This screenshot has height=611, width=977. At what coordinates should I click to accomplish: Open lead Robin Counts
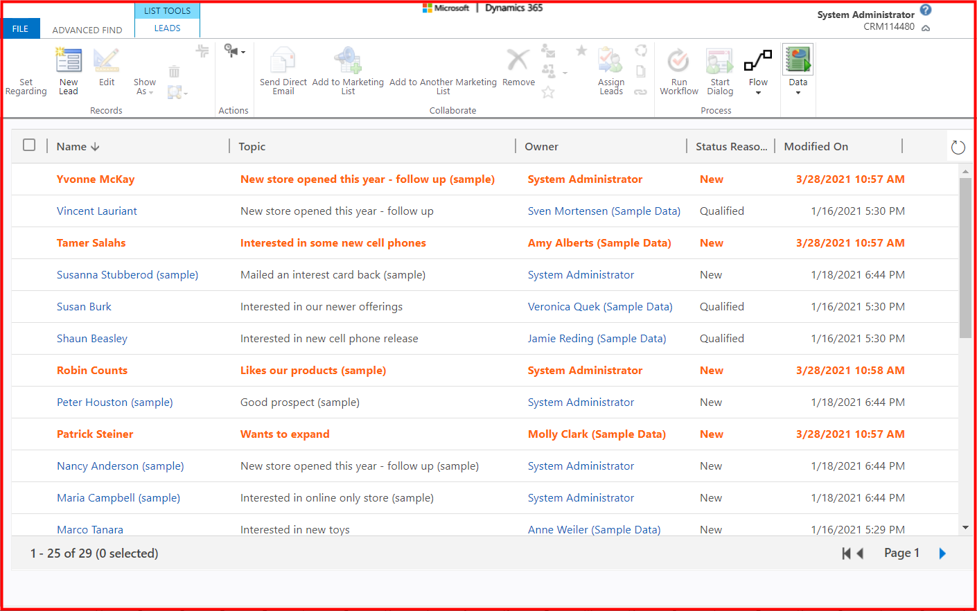coord(92,371)
